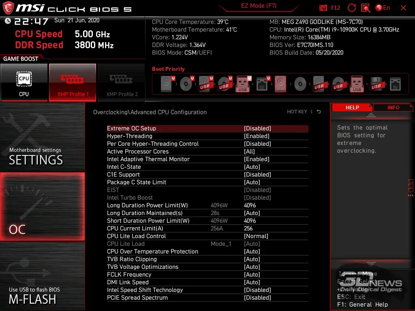Image resolution: width=415 pixels, height=311 pixels.
Task: Click the clock icon beside 22:47
Action: coord(8,21)
